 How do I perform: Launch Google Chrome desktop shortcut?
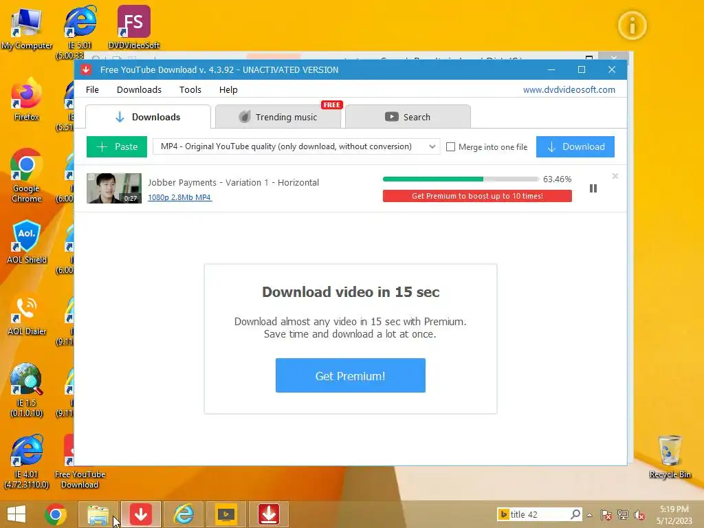click(26, 176)
